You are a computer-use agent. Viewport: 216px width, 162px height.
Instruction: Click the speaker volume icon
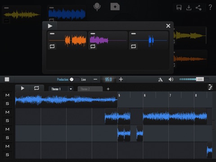171,79
